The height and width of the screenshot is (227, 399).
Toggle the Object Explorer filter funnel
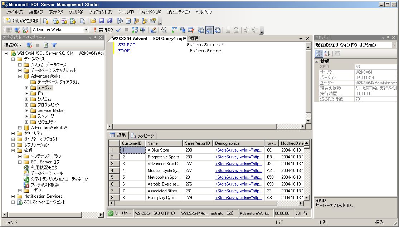click(54, 45)
